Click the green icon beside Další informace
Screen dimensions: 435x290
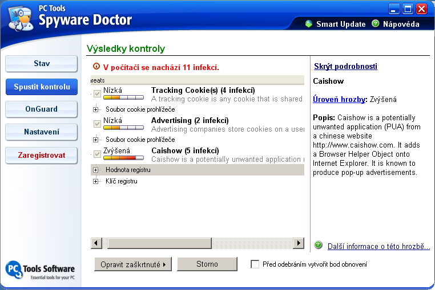click(318, 245)
